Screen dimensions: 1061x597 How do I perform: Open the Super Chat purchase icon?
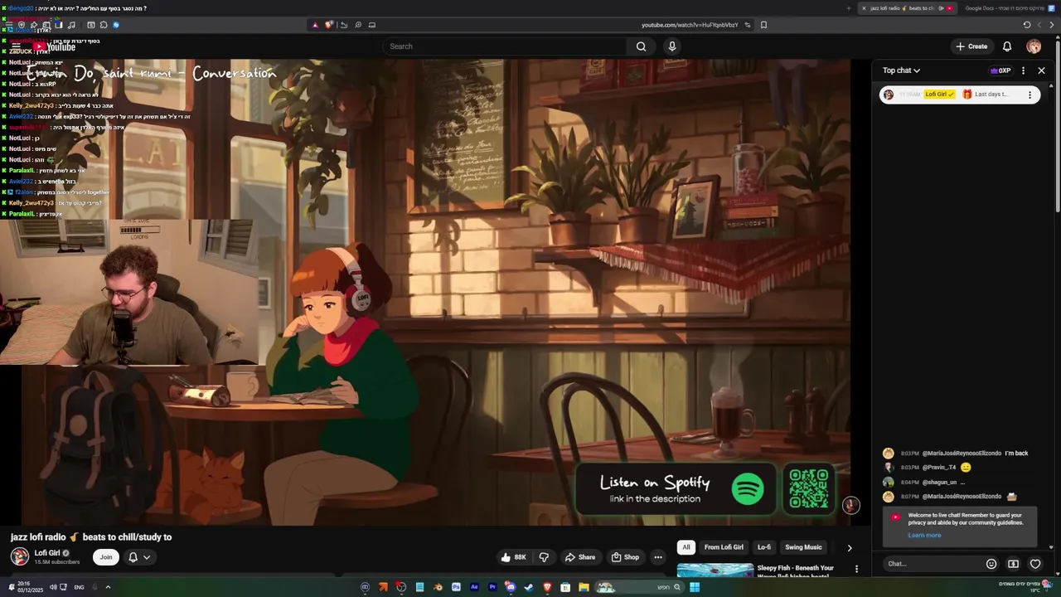[1013, 564]
